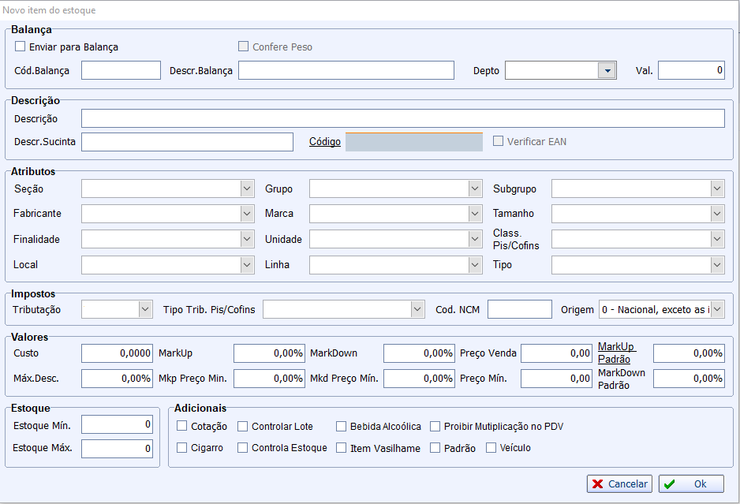
Task: Click the Preço Venda value field
Action: [556, 353]
